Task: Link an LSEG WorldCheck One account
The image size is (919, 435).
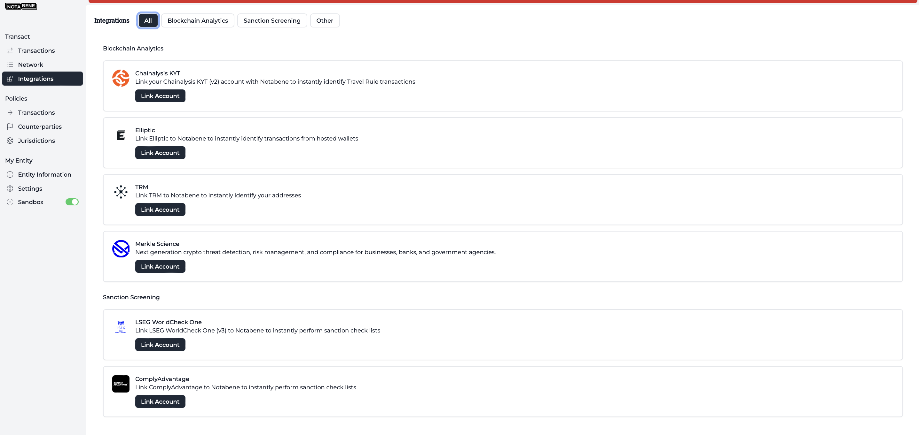Action: tap(160, 345)
